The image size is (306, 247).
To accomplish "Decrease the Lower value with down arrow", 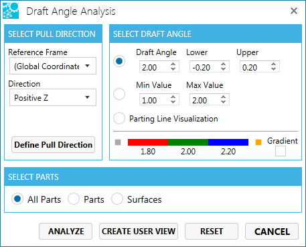I will point(223,69).
